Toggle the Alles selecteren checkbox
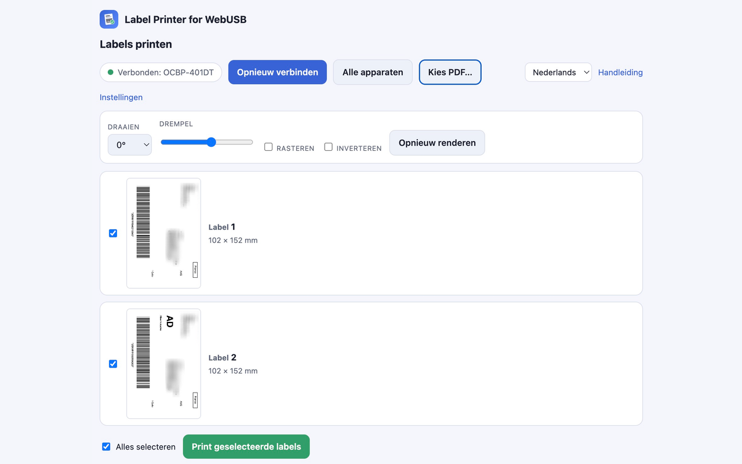Viewport: 742px width, 464px height. pos(106,447)
